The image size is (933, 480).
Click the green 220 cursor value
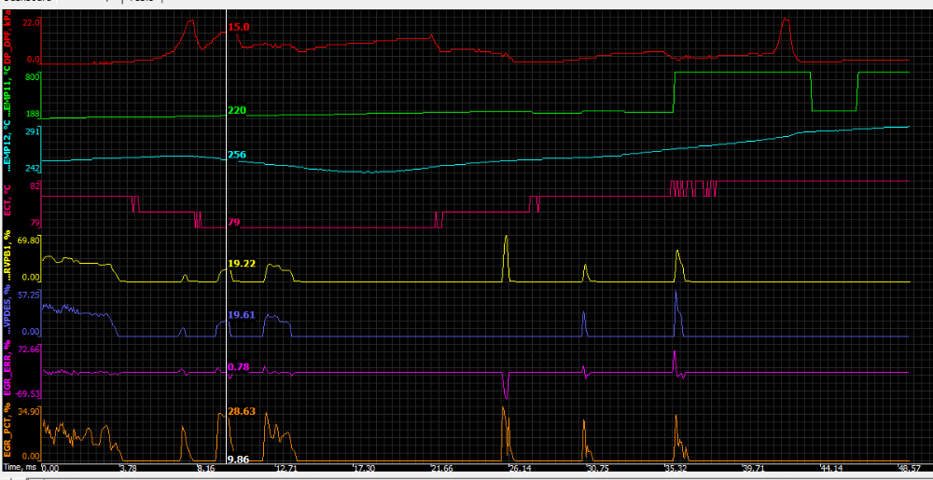[x=237, y=110]
